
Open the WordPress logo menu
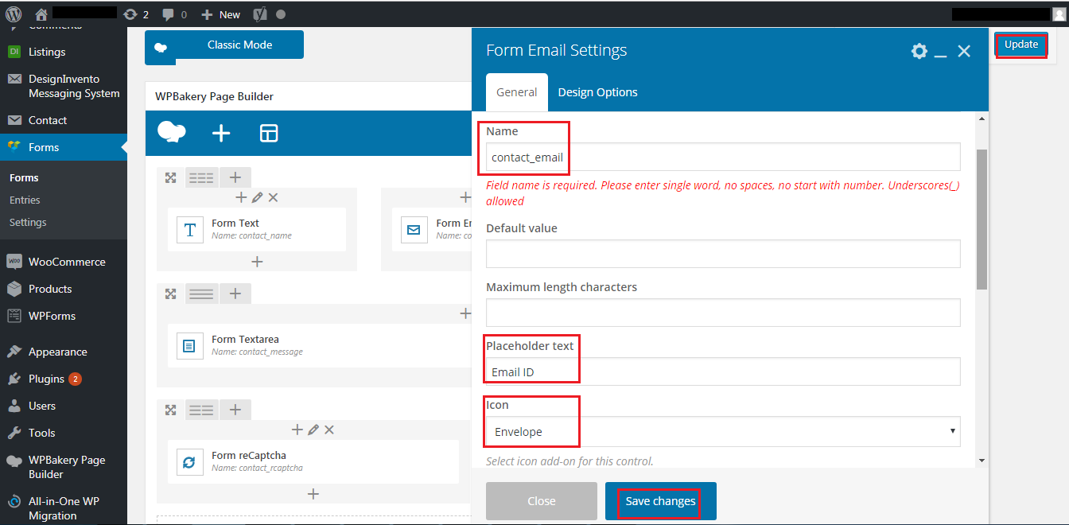[x=13, y=14]
